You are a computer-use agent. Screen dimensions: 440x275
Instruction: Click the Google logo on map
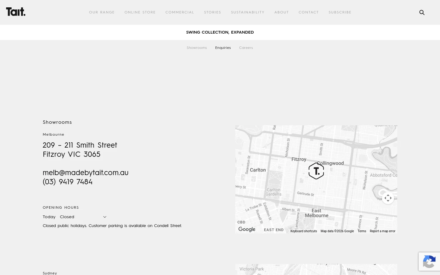pos(247,229)
